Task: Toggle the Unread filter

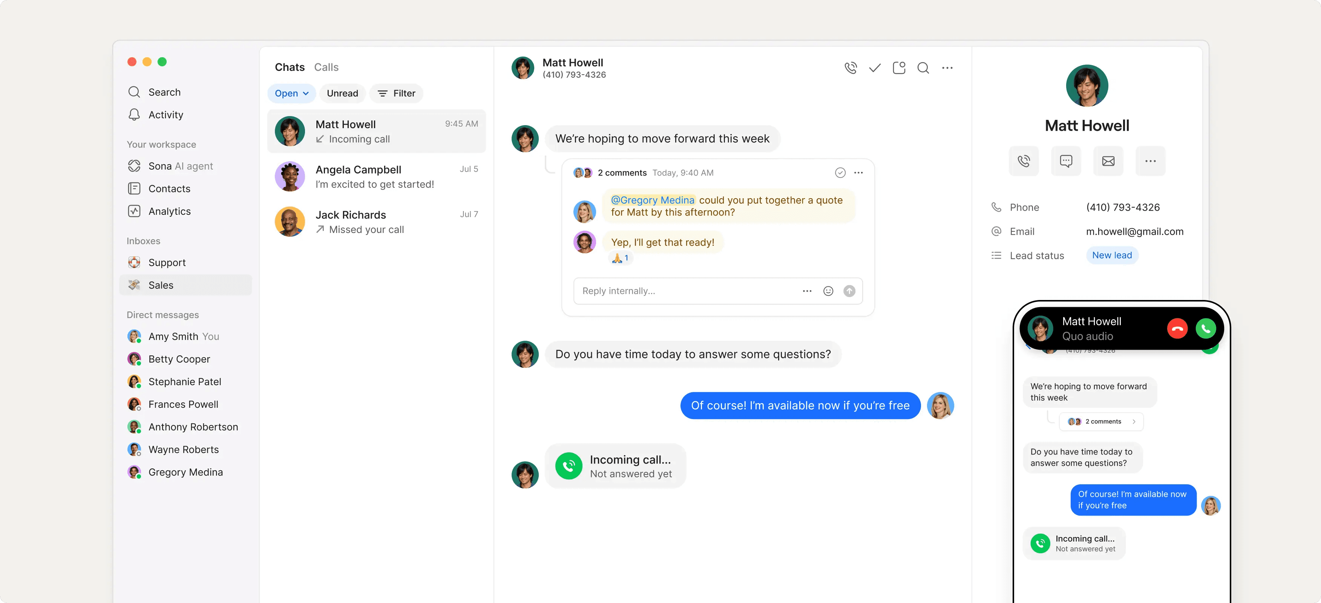Action: (343, 93)
